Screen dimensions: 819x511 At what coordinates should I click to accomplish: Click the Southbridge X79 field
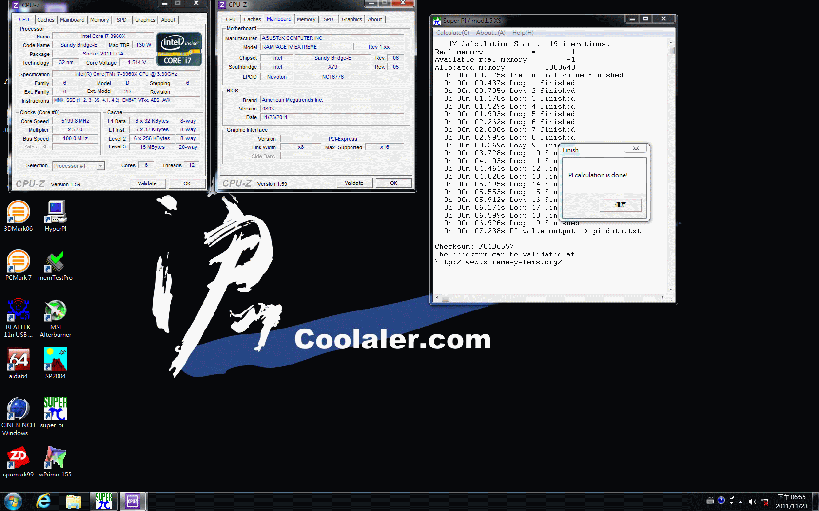pos(333,67)
